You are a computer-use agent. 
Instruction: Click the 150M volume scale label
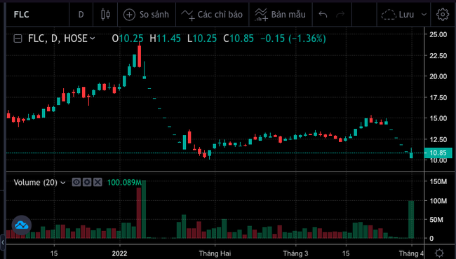click(x=438, y=181)
